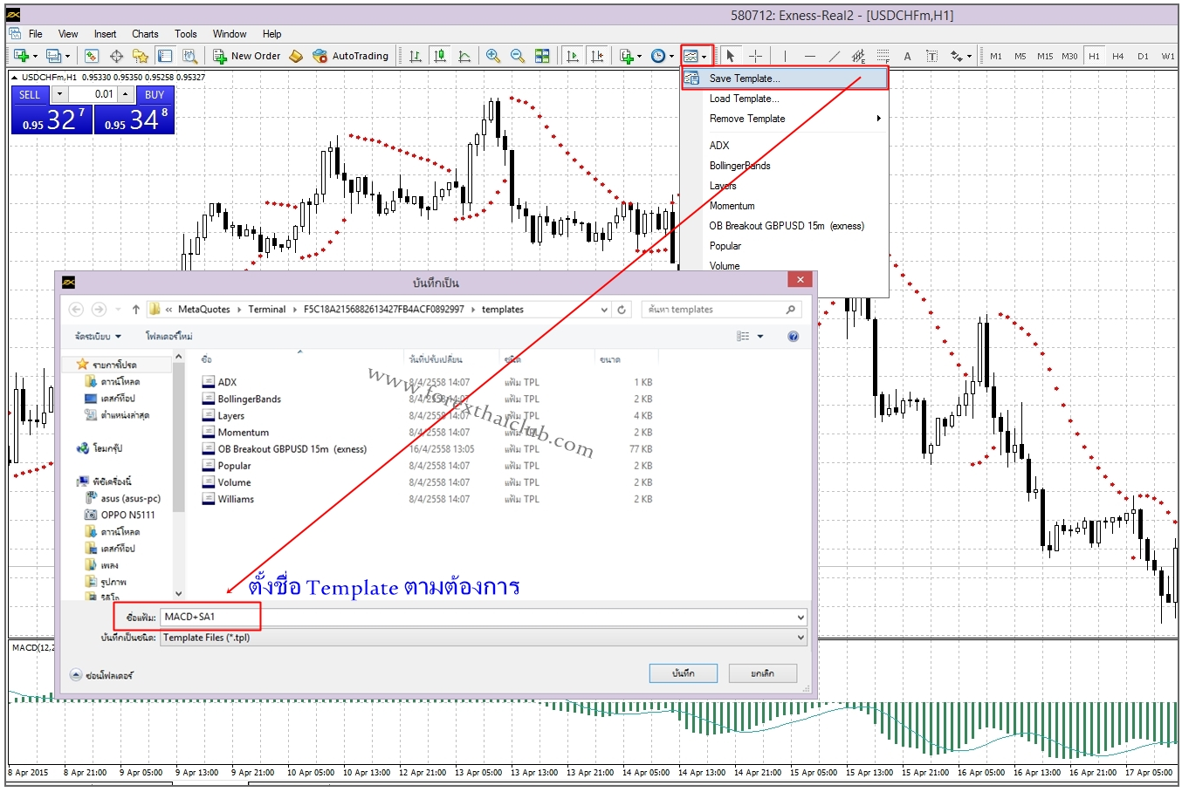Viewport: 1182px width, 792px height.
Task: Expand the Remove Template submenu
Action: pyautogui.click(x=784, y=119)
